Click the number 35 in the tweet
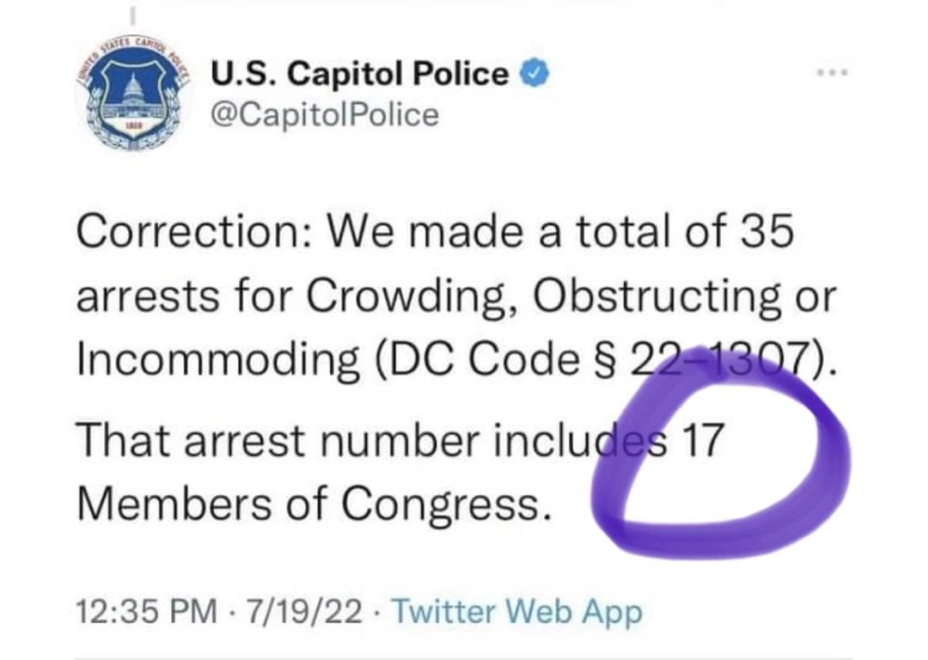Viewport: 928px width, 660px height. point(763,233)
